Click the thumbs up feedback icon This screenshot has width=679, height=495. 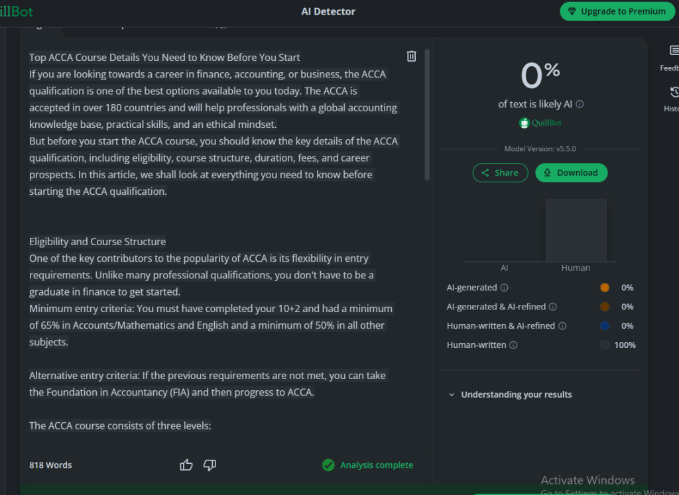[186, 465]
